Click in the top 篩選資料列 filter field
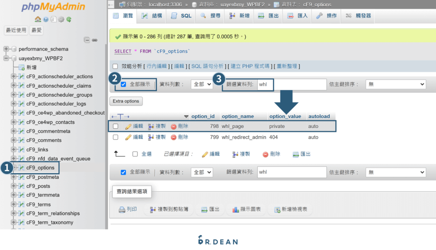 click(x=292, y=84)
